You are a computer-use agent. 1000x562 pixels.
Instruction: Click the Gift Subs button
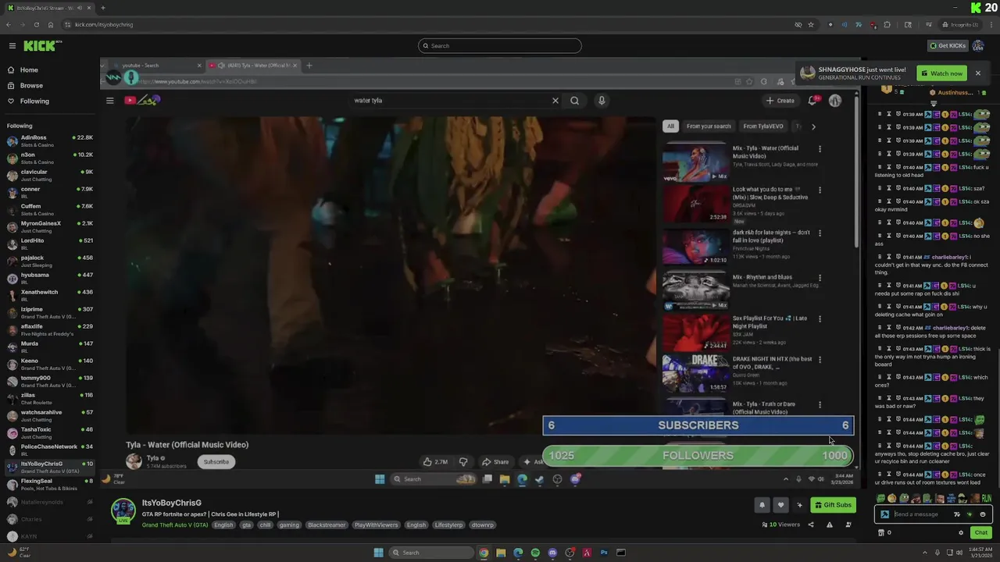coord(833,505)
